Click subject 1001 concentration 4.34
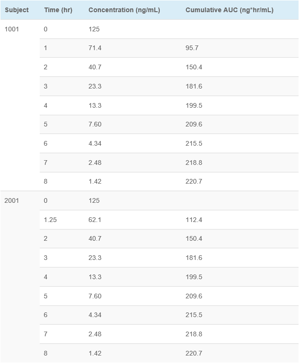This screenshot has height=363, width=299. 95,143
